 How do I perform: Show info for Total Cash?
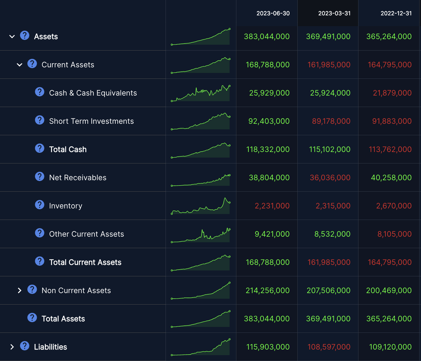40,148
